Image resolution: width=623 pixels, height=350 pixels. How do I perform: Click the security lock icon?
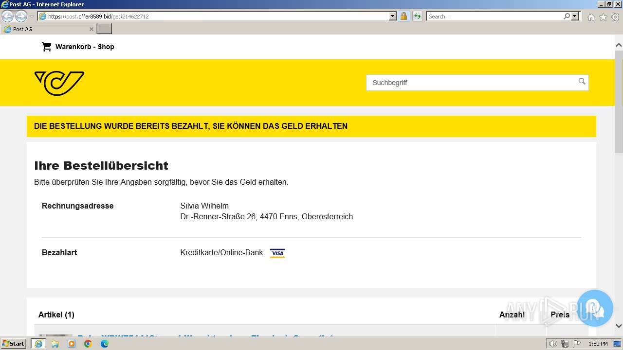(403, 17)
